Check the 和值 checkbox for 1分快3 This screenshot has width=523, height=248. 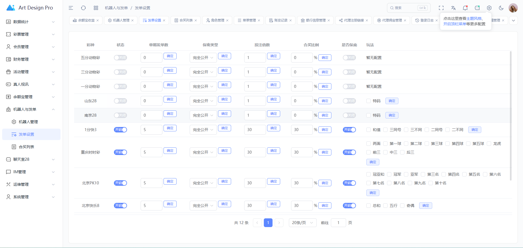pos(368,130)
